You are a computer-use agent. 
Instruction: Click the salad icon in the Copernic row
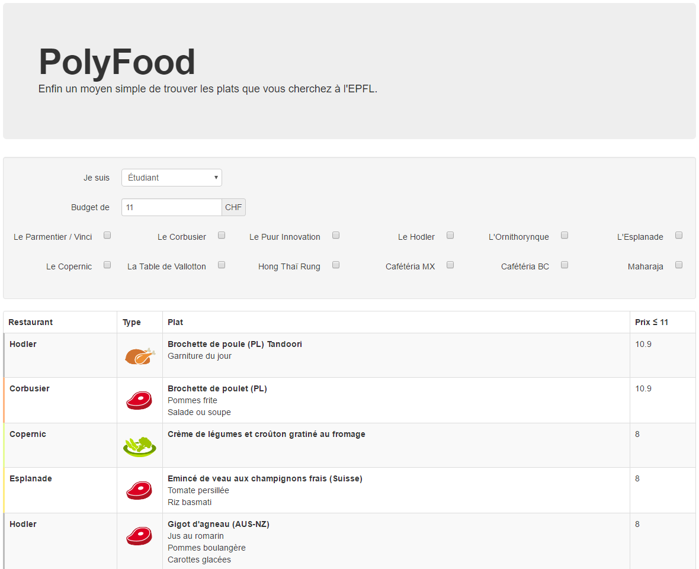(140, 446)
